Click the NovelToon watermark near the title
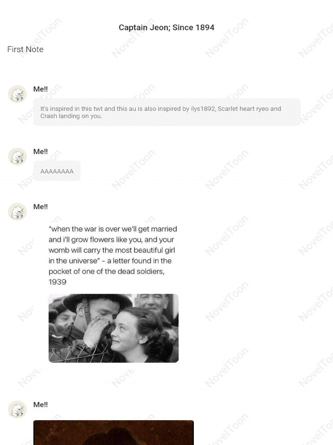The image size is (333, 445). [x=133, y=38]
